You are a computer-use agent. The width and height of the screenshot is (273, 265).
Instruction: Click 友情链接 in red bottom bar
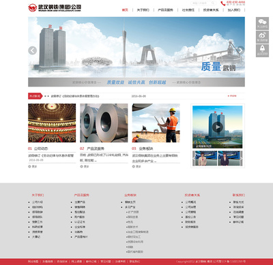pyautogui.click(x=48, y=262)
